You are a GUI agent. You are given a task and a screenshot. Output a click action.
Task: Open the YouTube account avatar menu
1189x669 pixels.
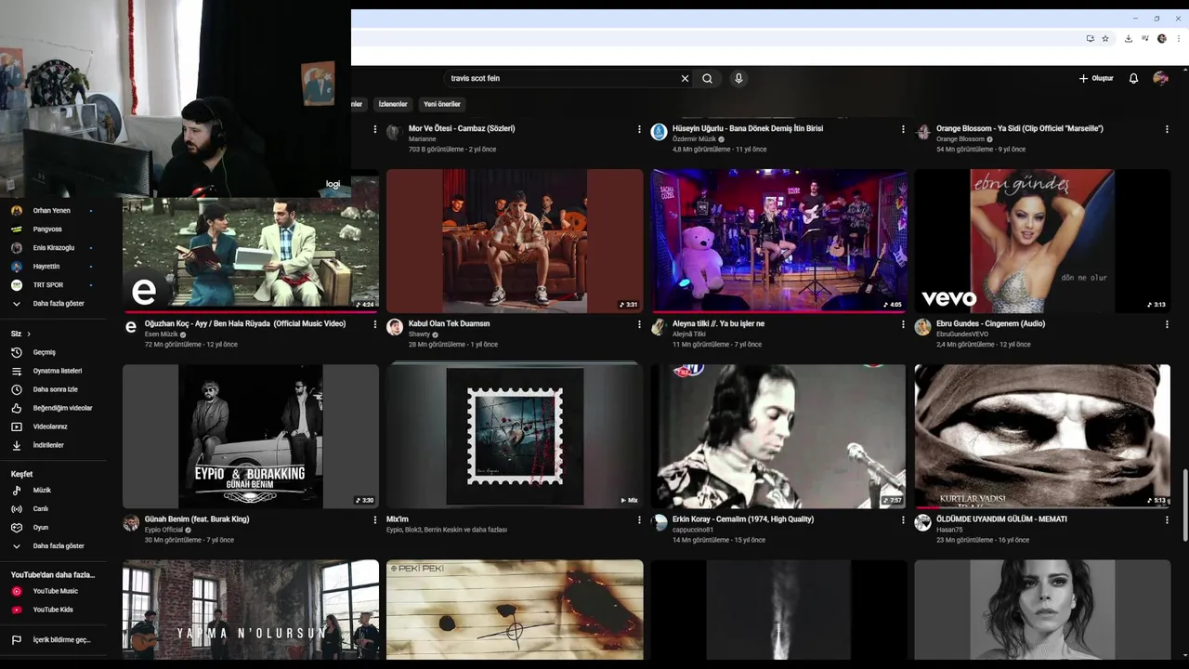[1160, 79]
